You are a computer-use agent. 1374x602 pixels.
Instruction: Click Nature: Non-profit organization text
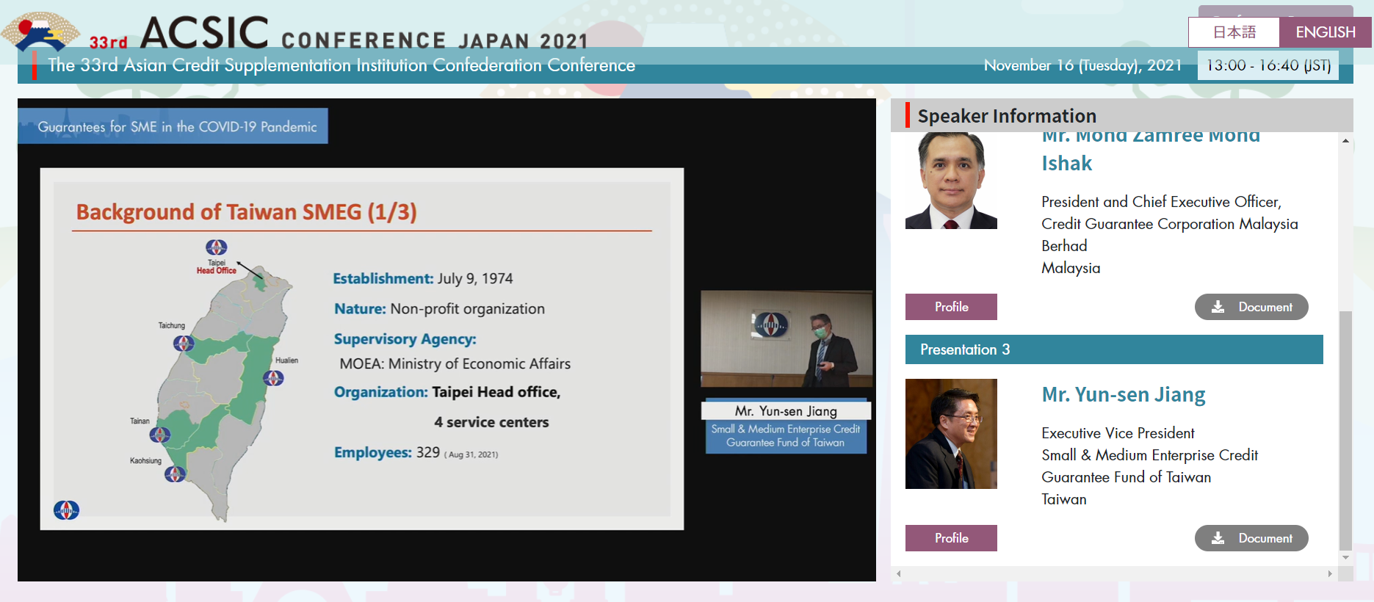point(439,309)
